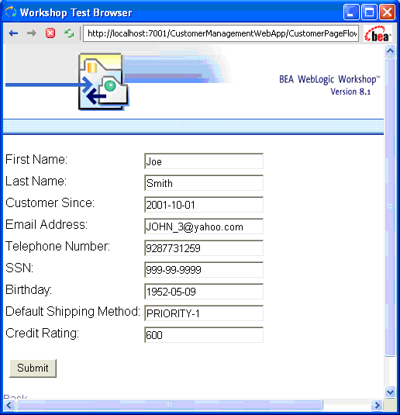Image resolution: width=400 pixels, height=415 pixels.
Task: Click the 'Version 8.1' text
Action: 350,92
